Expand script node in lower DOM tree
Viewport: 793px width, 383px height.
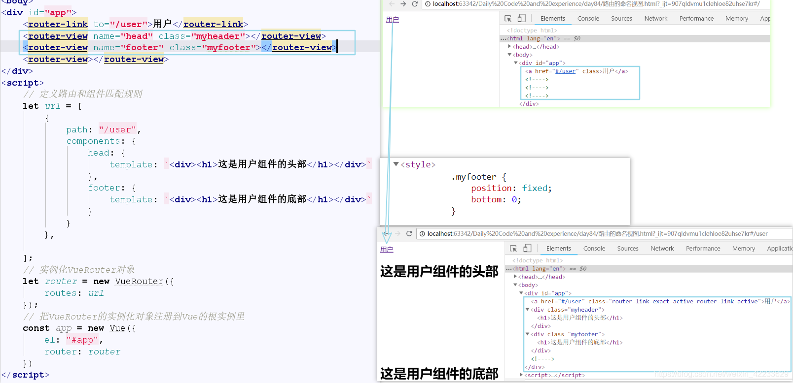pos(521,375)
